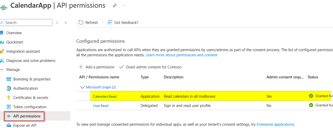Viewport: 333px width, 128px height.
Task: Click the 'Yes' admin consent cell
Action: 269,96
